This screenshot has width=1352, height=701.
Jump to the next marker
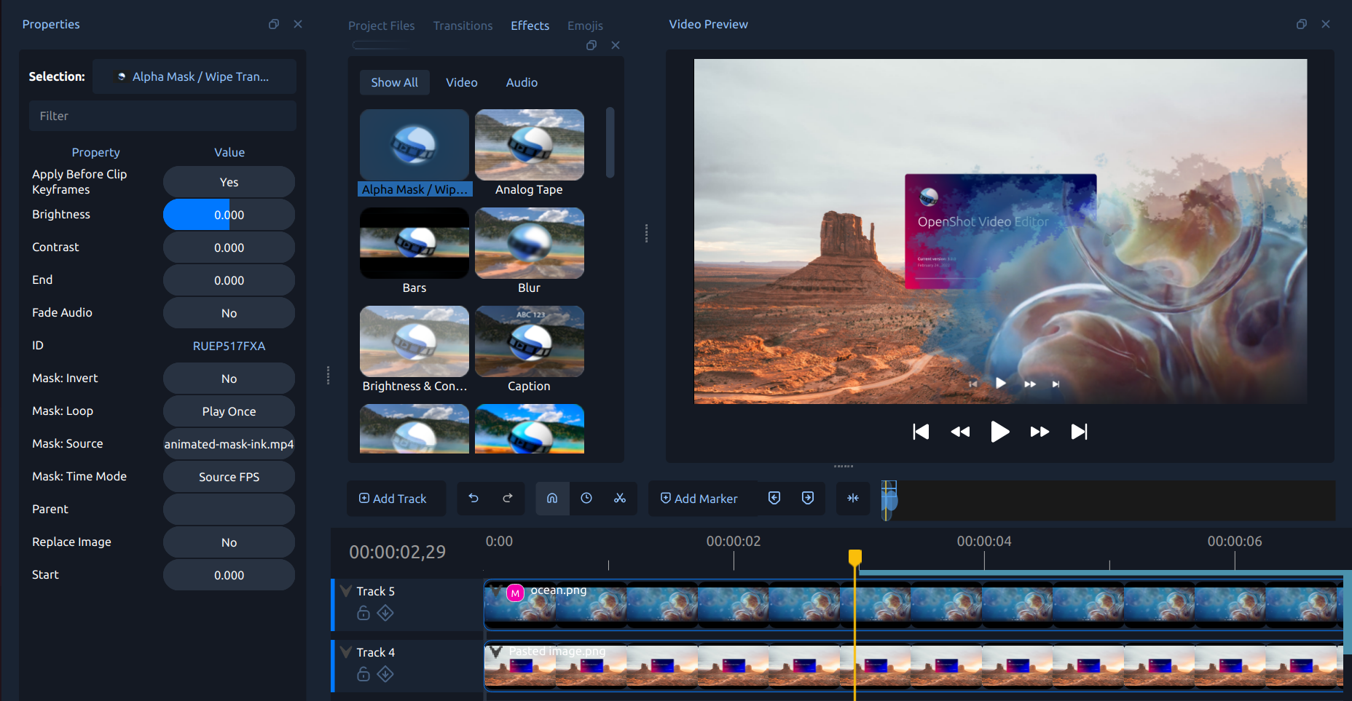coord(807,498)
